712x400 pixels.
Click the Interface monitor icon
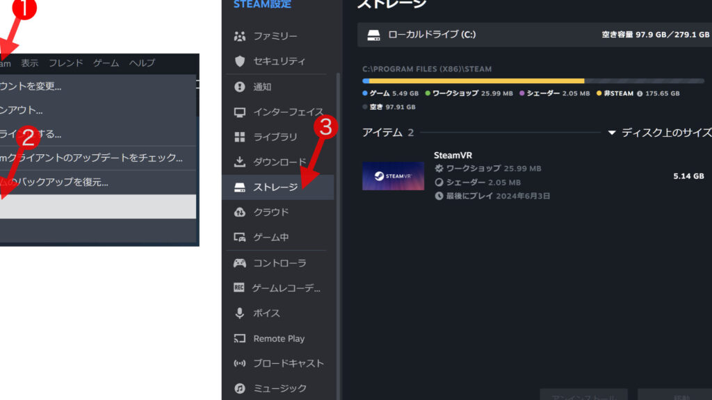click(240, 112)
